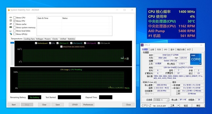Open the CPU-Z tools dropdown arrow
212x114 pixels.
pyautogui.click(x=178, y=105)
